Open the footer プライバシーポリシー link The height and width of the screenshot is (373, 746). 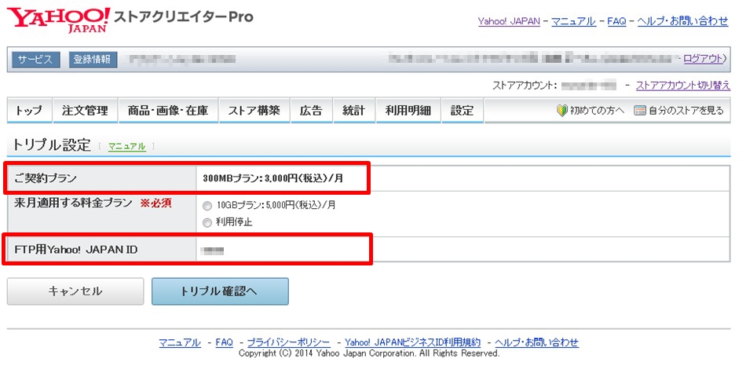(x=288, y=342)
